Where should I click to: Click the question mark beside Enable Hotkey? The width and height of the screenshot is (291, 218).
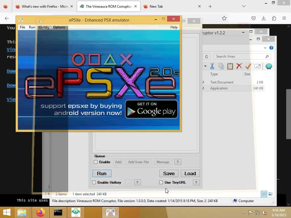tap(137, 183)
